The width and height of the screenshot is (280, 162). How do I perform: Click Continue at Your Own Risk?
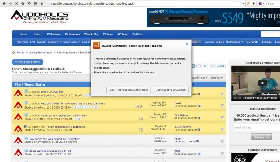[x=170, y=90]
